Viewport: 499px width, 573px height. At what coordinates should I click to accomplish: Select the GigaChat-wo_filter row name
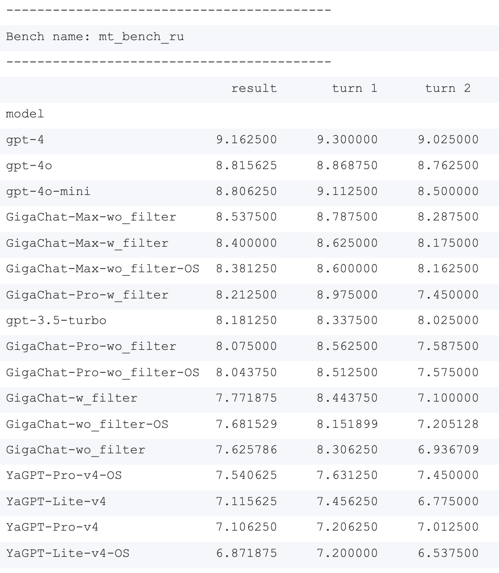pos(75,450)
